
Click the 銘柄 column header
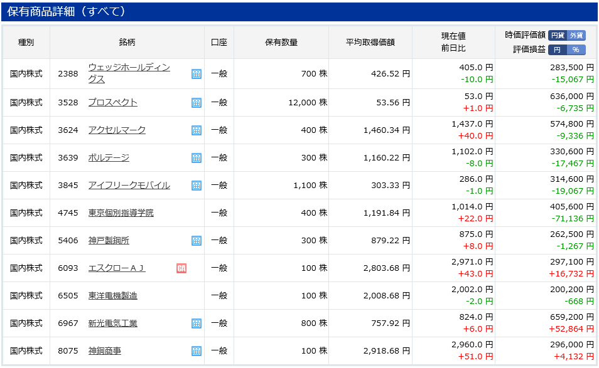127,43
